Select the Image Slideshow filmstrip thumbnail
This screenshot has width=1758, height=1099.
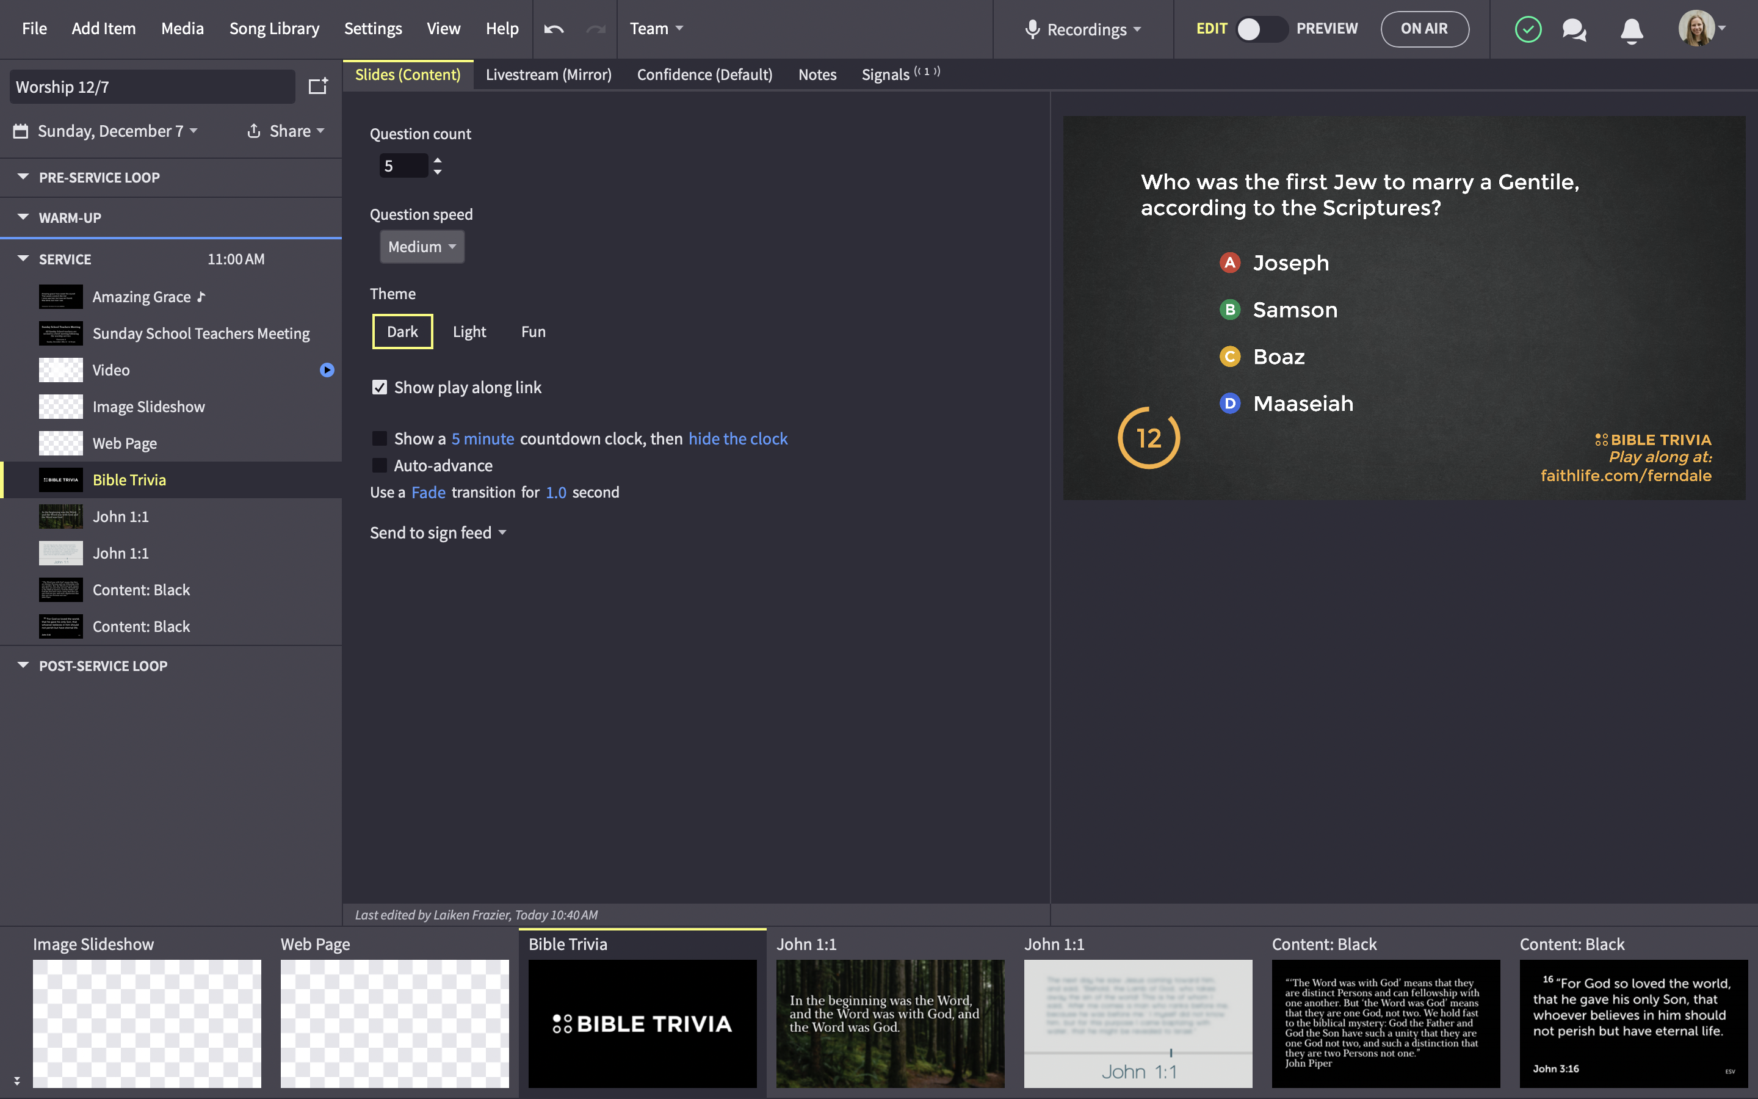click(x=146, y=1023)
